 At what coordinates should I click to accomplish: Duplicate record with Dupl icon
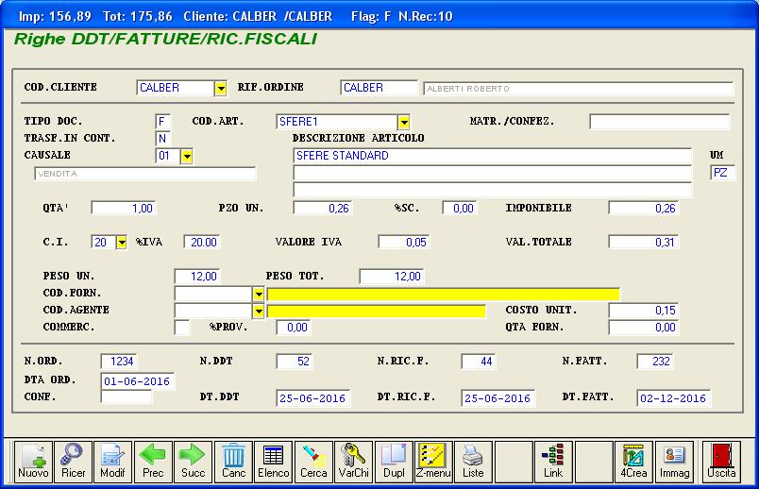[394, 462]
